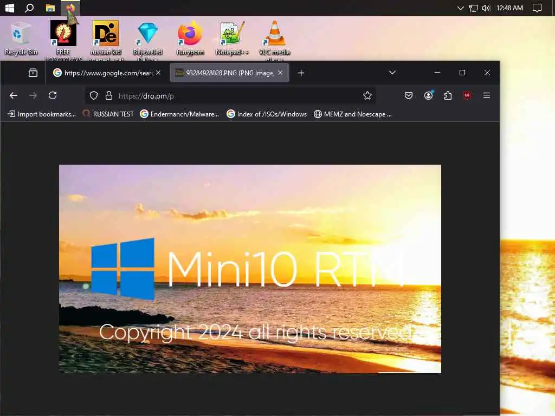The height and width of the screenshot is (416, 555).
Task: Go back one page in Firefox
Action: [14, 95]
